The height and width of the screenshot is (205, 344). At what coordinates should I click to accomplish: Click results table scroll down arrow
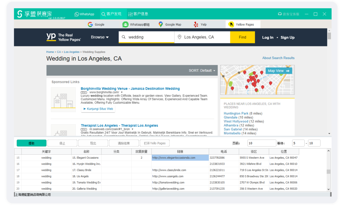click(x=329, y=189)
